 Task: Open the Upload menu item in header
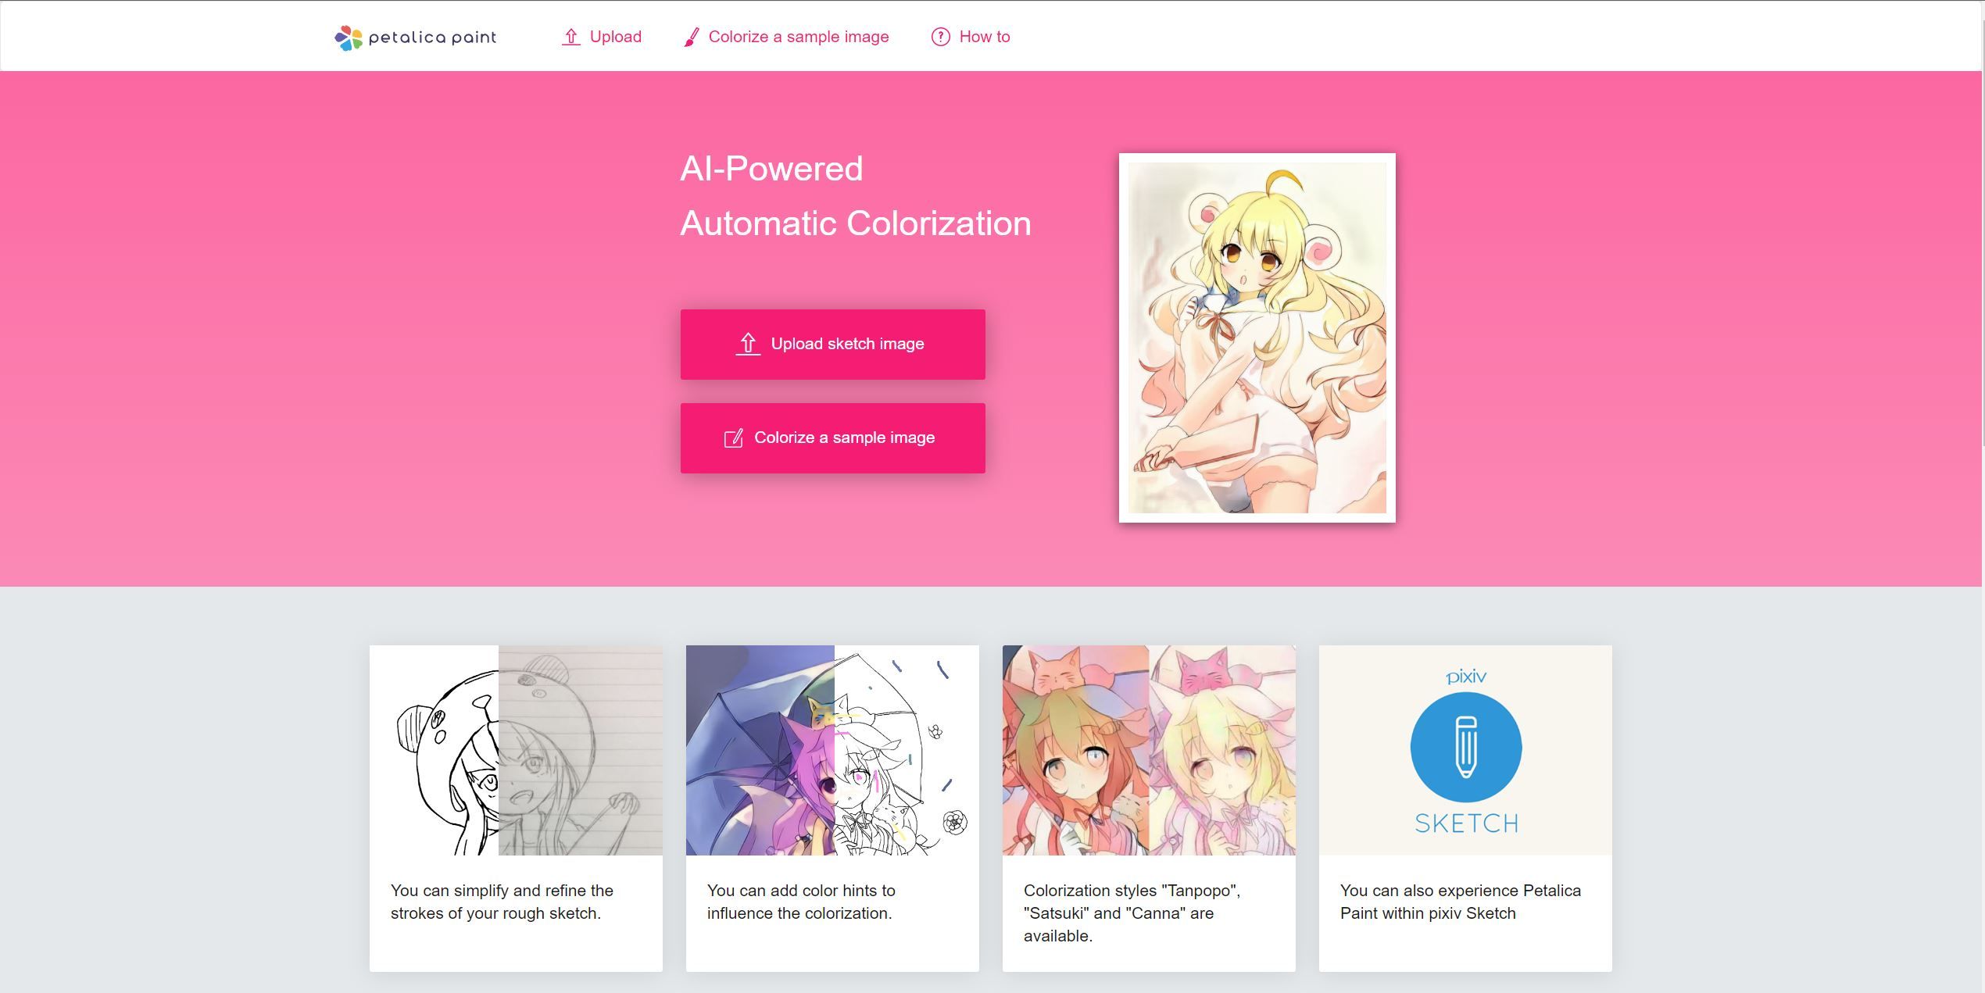tap(615, 37)
